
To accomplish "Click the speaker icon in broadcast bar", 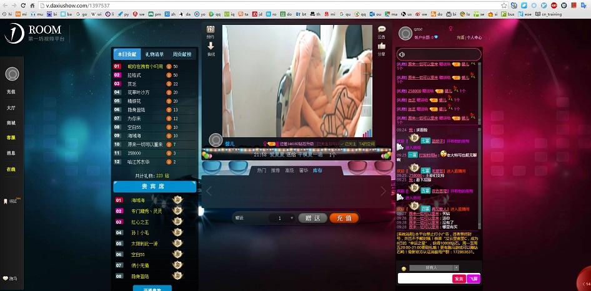I will 402,55.
